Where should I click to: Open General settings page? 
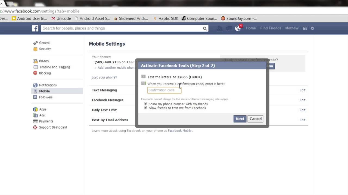point(45,43)
